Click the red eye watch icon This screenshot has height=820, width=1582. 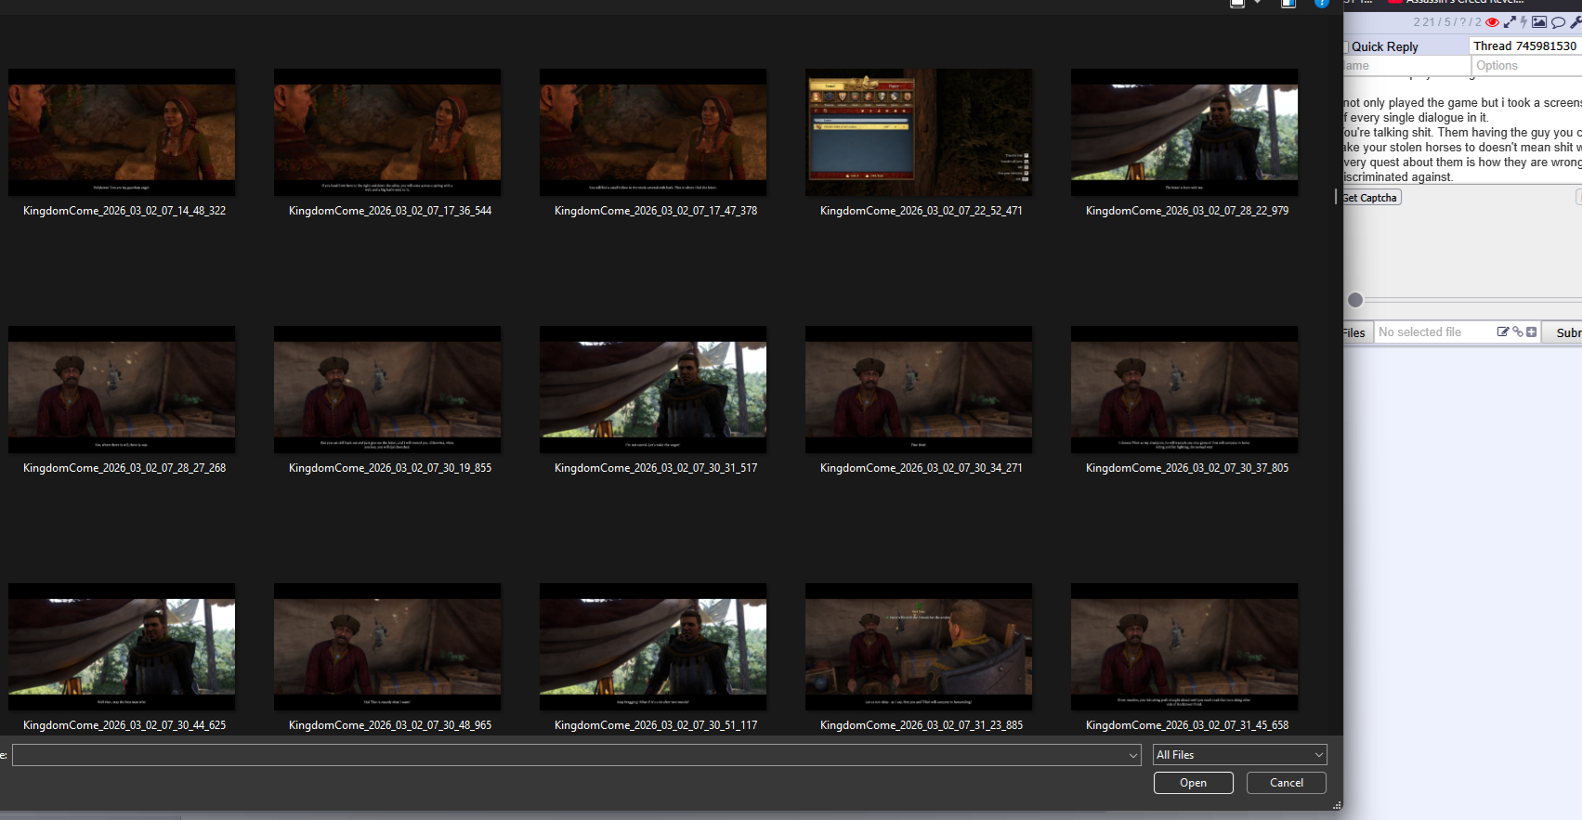[1492, 22]
